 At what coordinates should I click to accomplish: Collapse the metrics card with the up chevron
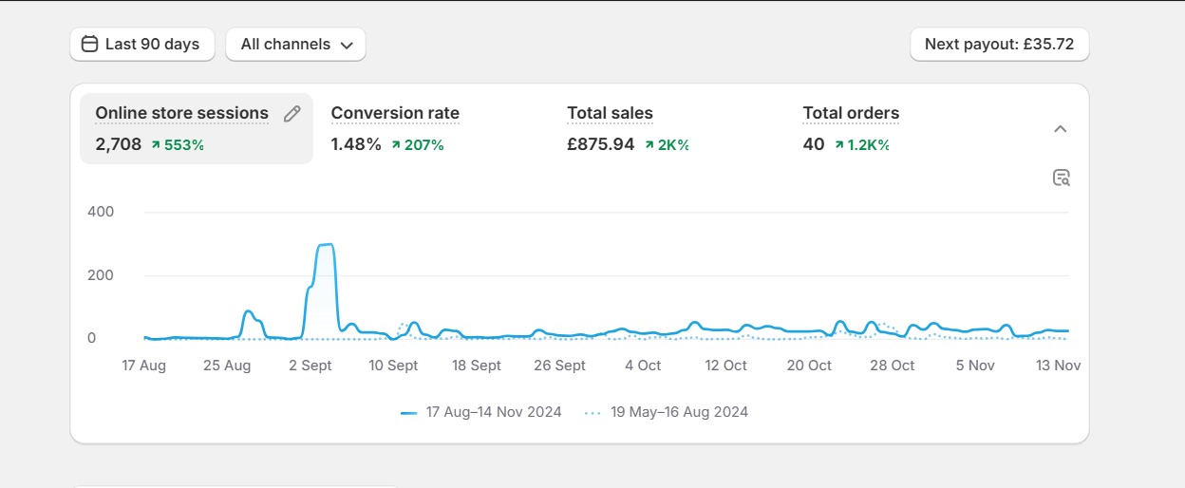pos(1061,129)
